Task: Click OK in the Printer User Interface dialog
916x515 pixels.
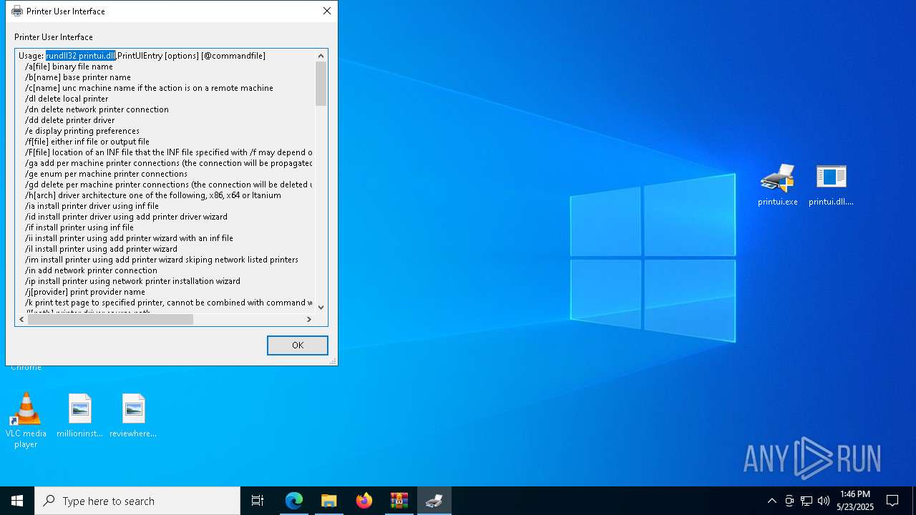Action: (298, 345)
